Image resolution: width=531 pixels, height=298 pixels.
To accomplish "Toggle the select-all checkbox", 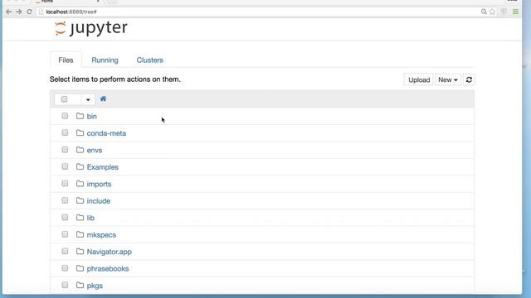I will (64, 99).
